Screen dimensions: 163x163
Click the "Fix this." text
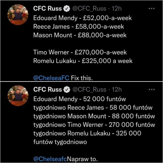pos(81,78)
